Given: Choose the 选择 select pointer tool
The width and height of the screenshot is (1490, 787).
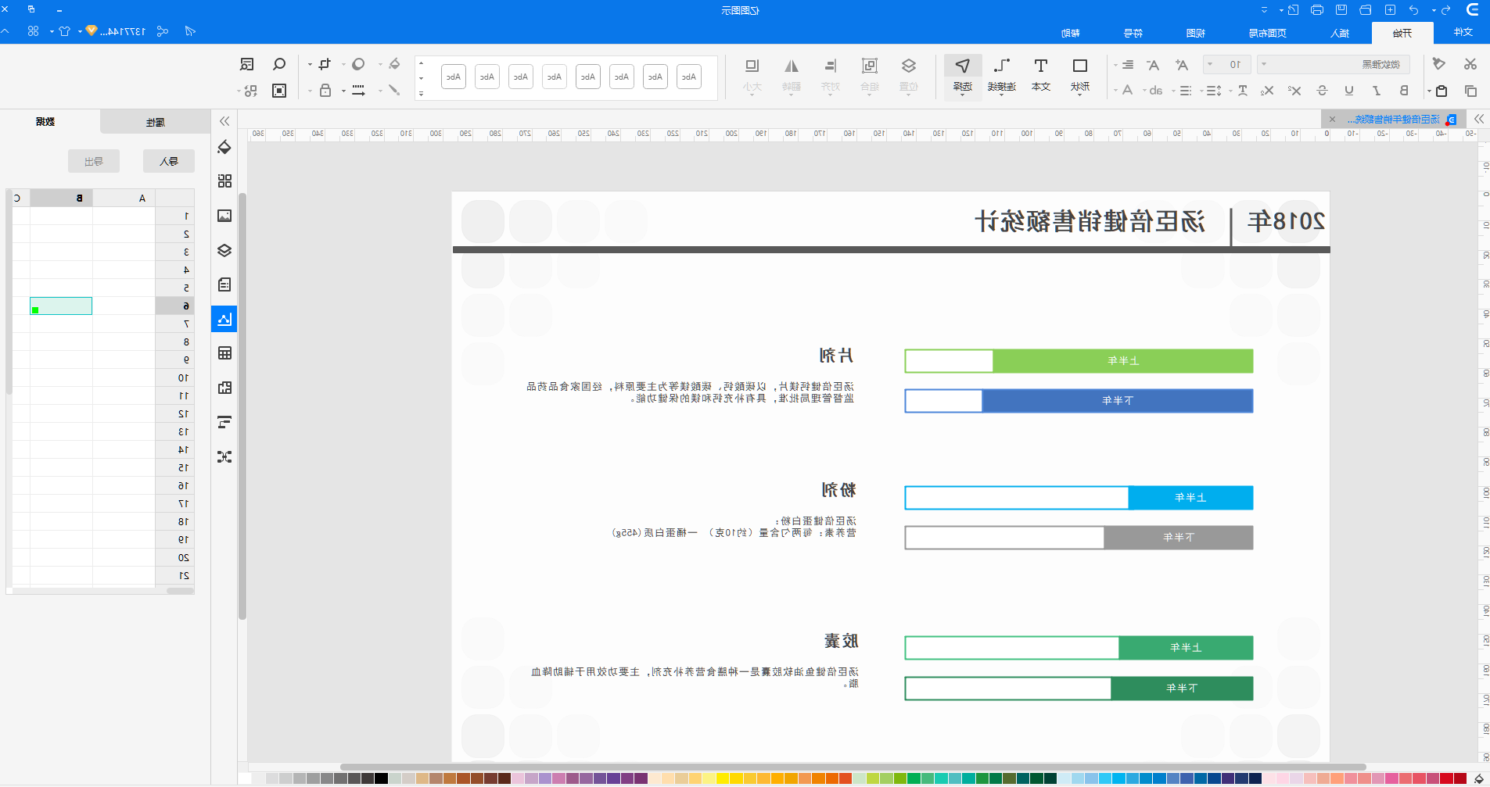Looking at the screenshot, I should coord(963,75).
